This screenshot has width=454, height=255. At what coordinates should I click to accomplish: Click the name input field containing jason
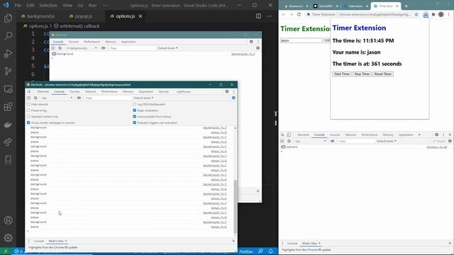tap(301, 40)
